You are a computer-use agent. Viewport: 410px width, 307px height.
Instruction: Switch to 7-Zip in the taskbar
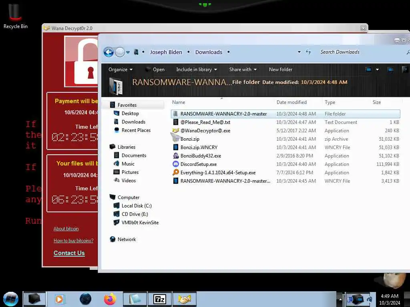[x=160, y=299]
